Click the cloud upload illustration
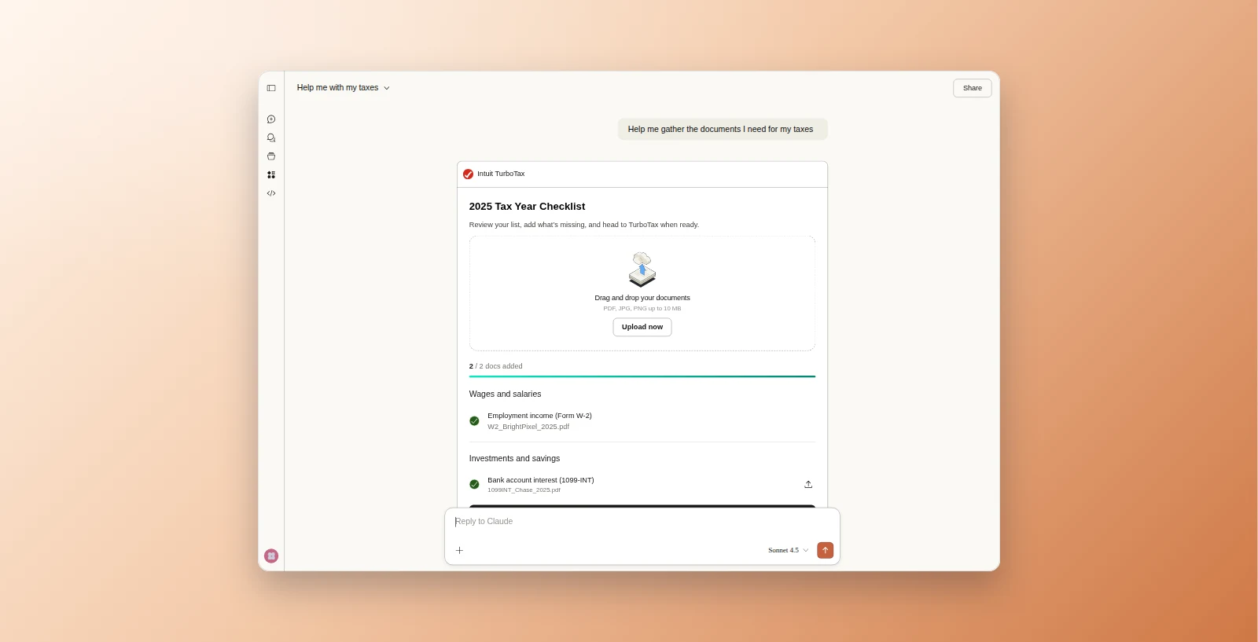 click(x=642, y=270)
